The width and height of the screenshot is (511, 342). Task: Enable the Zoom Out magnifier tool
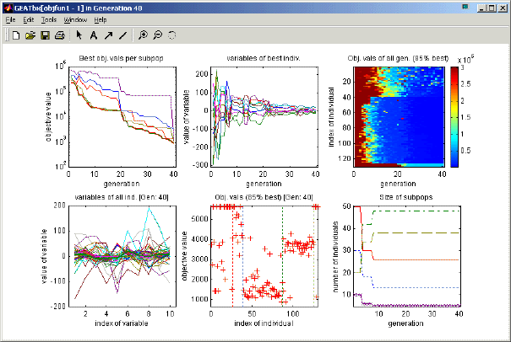[158, 35]
